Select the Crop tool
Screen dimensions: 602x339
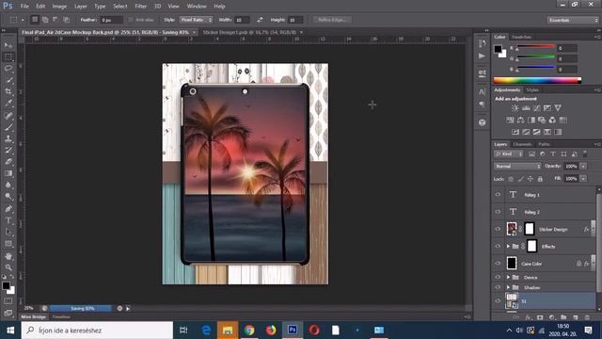8,91
